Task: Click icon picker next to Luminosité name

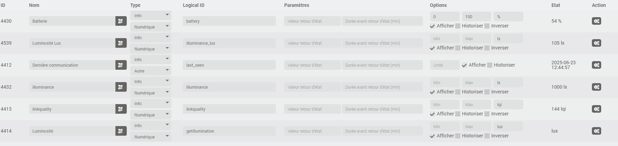Action: (121, 131)
